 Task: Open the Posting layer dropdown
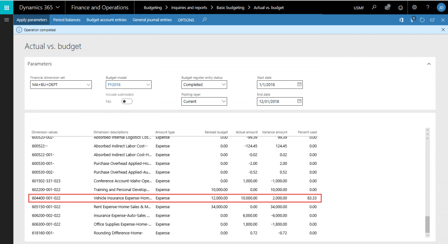coord(224,101)
